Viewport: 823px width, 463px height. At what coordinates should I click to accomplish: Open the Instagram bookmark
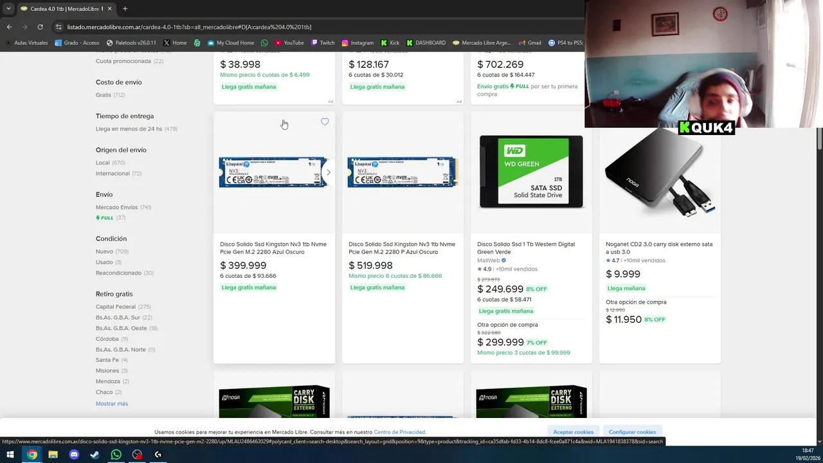point(357,43)
